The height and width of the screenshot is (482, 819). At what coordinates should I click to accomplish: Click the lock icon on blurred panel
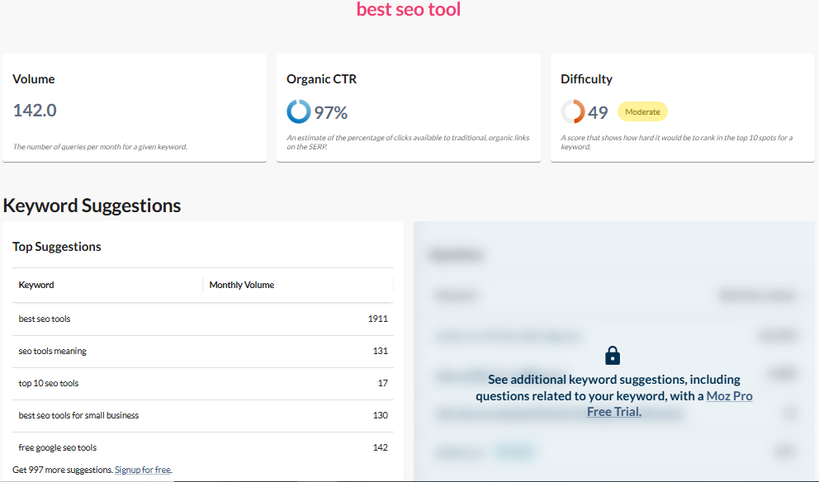point(612,355)
